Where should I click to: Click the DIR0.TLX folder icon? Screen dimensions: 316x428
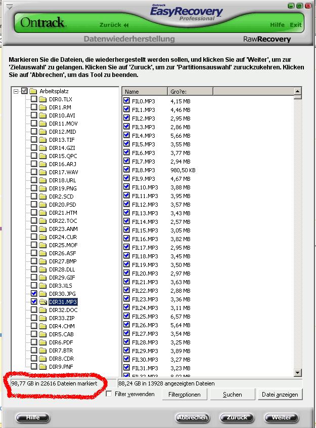(x=42, y=99)
